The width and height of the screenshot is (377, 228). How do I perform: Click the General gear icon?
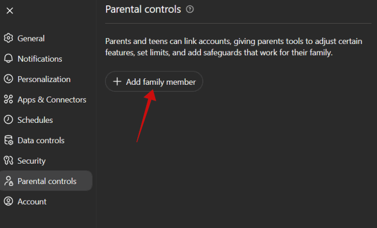[x=8, y=38]
